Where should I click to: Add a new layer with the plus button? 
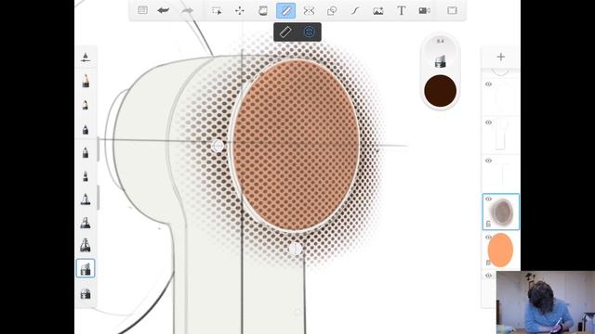coord(501,57)
